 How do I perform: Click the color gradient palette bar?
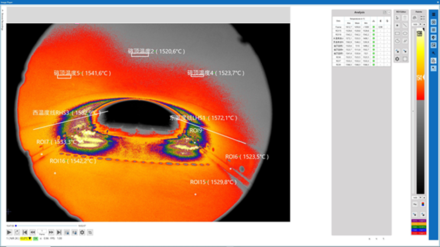(420, 111)
